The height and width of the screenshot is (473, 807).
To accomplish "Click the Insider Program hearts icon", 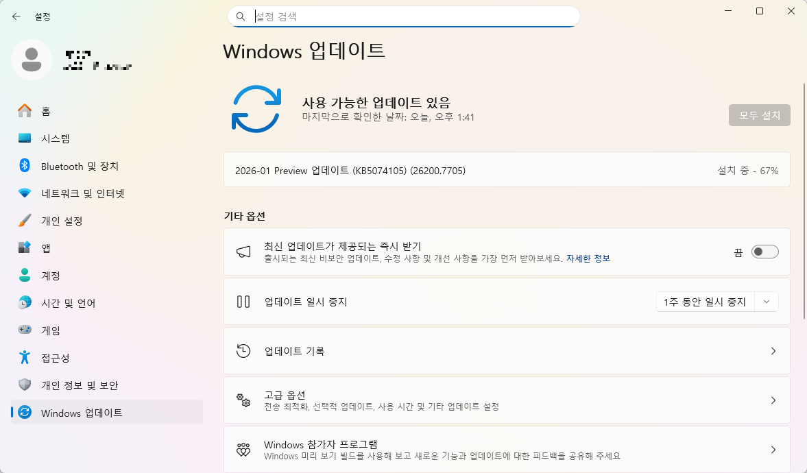I will pyautogui.click(x=243, y=449).
